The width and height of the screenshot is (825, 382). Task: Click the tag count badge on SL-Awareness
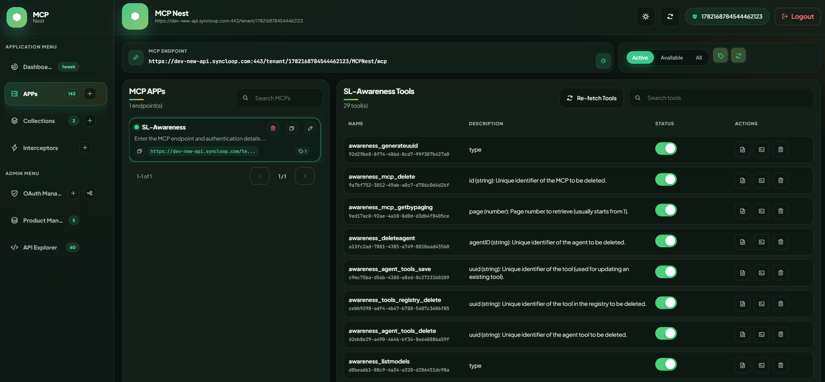point(302,151)
